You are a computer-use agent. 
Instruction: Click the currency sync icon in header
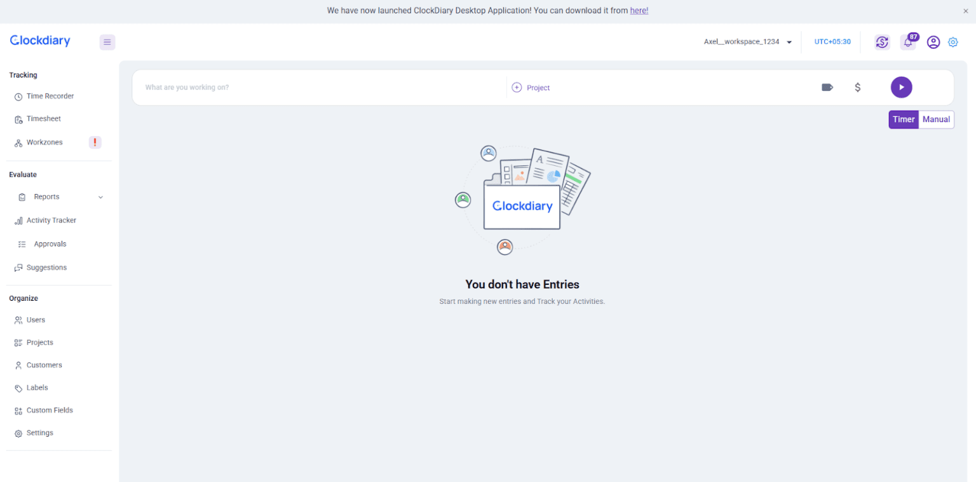click(882, 41)
